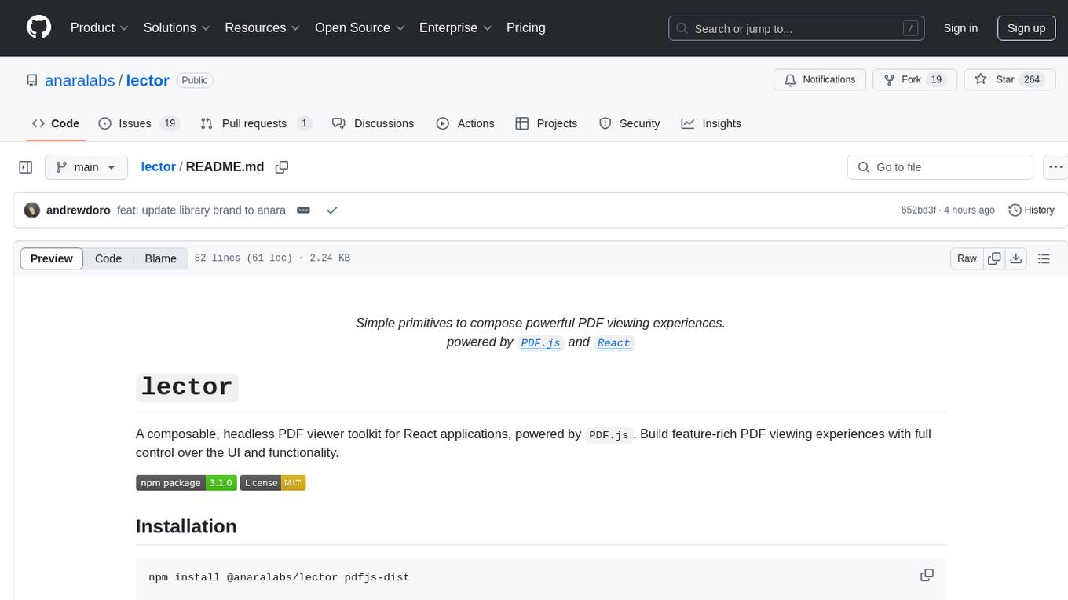Open the GitHub home logo

[38, 27]
